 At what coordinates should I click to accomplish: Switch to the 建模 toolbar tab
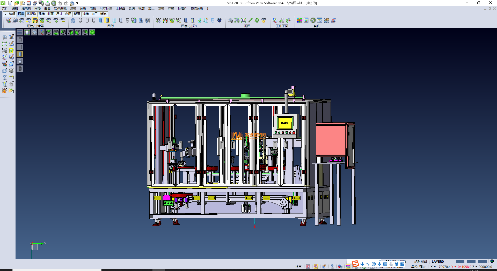point(41,14)
